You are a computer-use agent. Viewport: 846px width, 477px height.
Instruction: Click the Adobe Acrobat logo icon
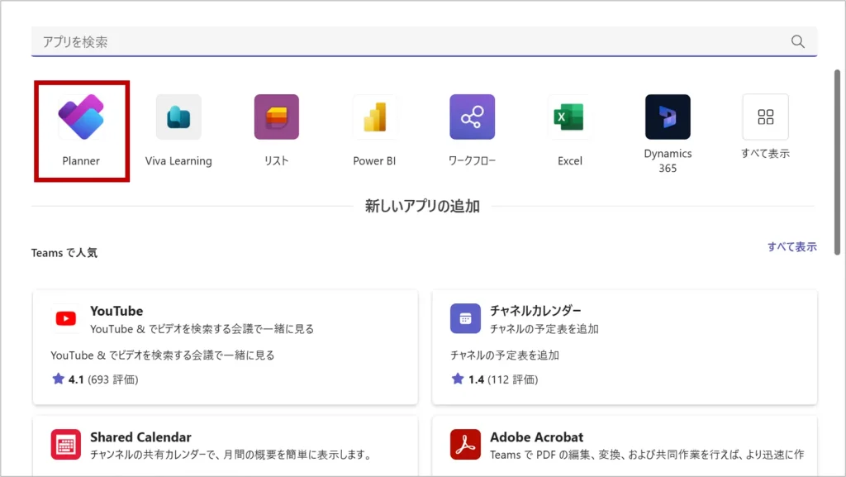(465, 444)
